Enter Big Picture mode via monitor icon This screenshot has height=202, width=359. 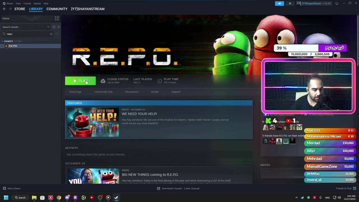pos(337,3)
